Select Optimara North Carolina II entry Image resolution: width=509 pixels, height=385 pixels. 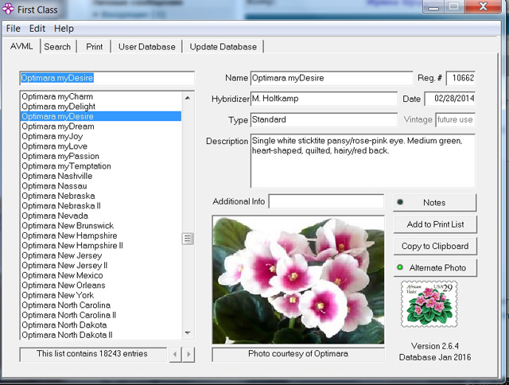pyautogui.click(x=101, y=315)
